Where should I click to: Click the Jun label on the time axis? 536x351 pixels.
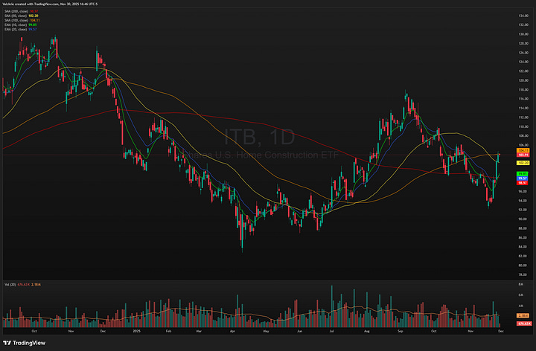[x=299, y=331]
